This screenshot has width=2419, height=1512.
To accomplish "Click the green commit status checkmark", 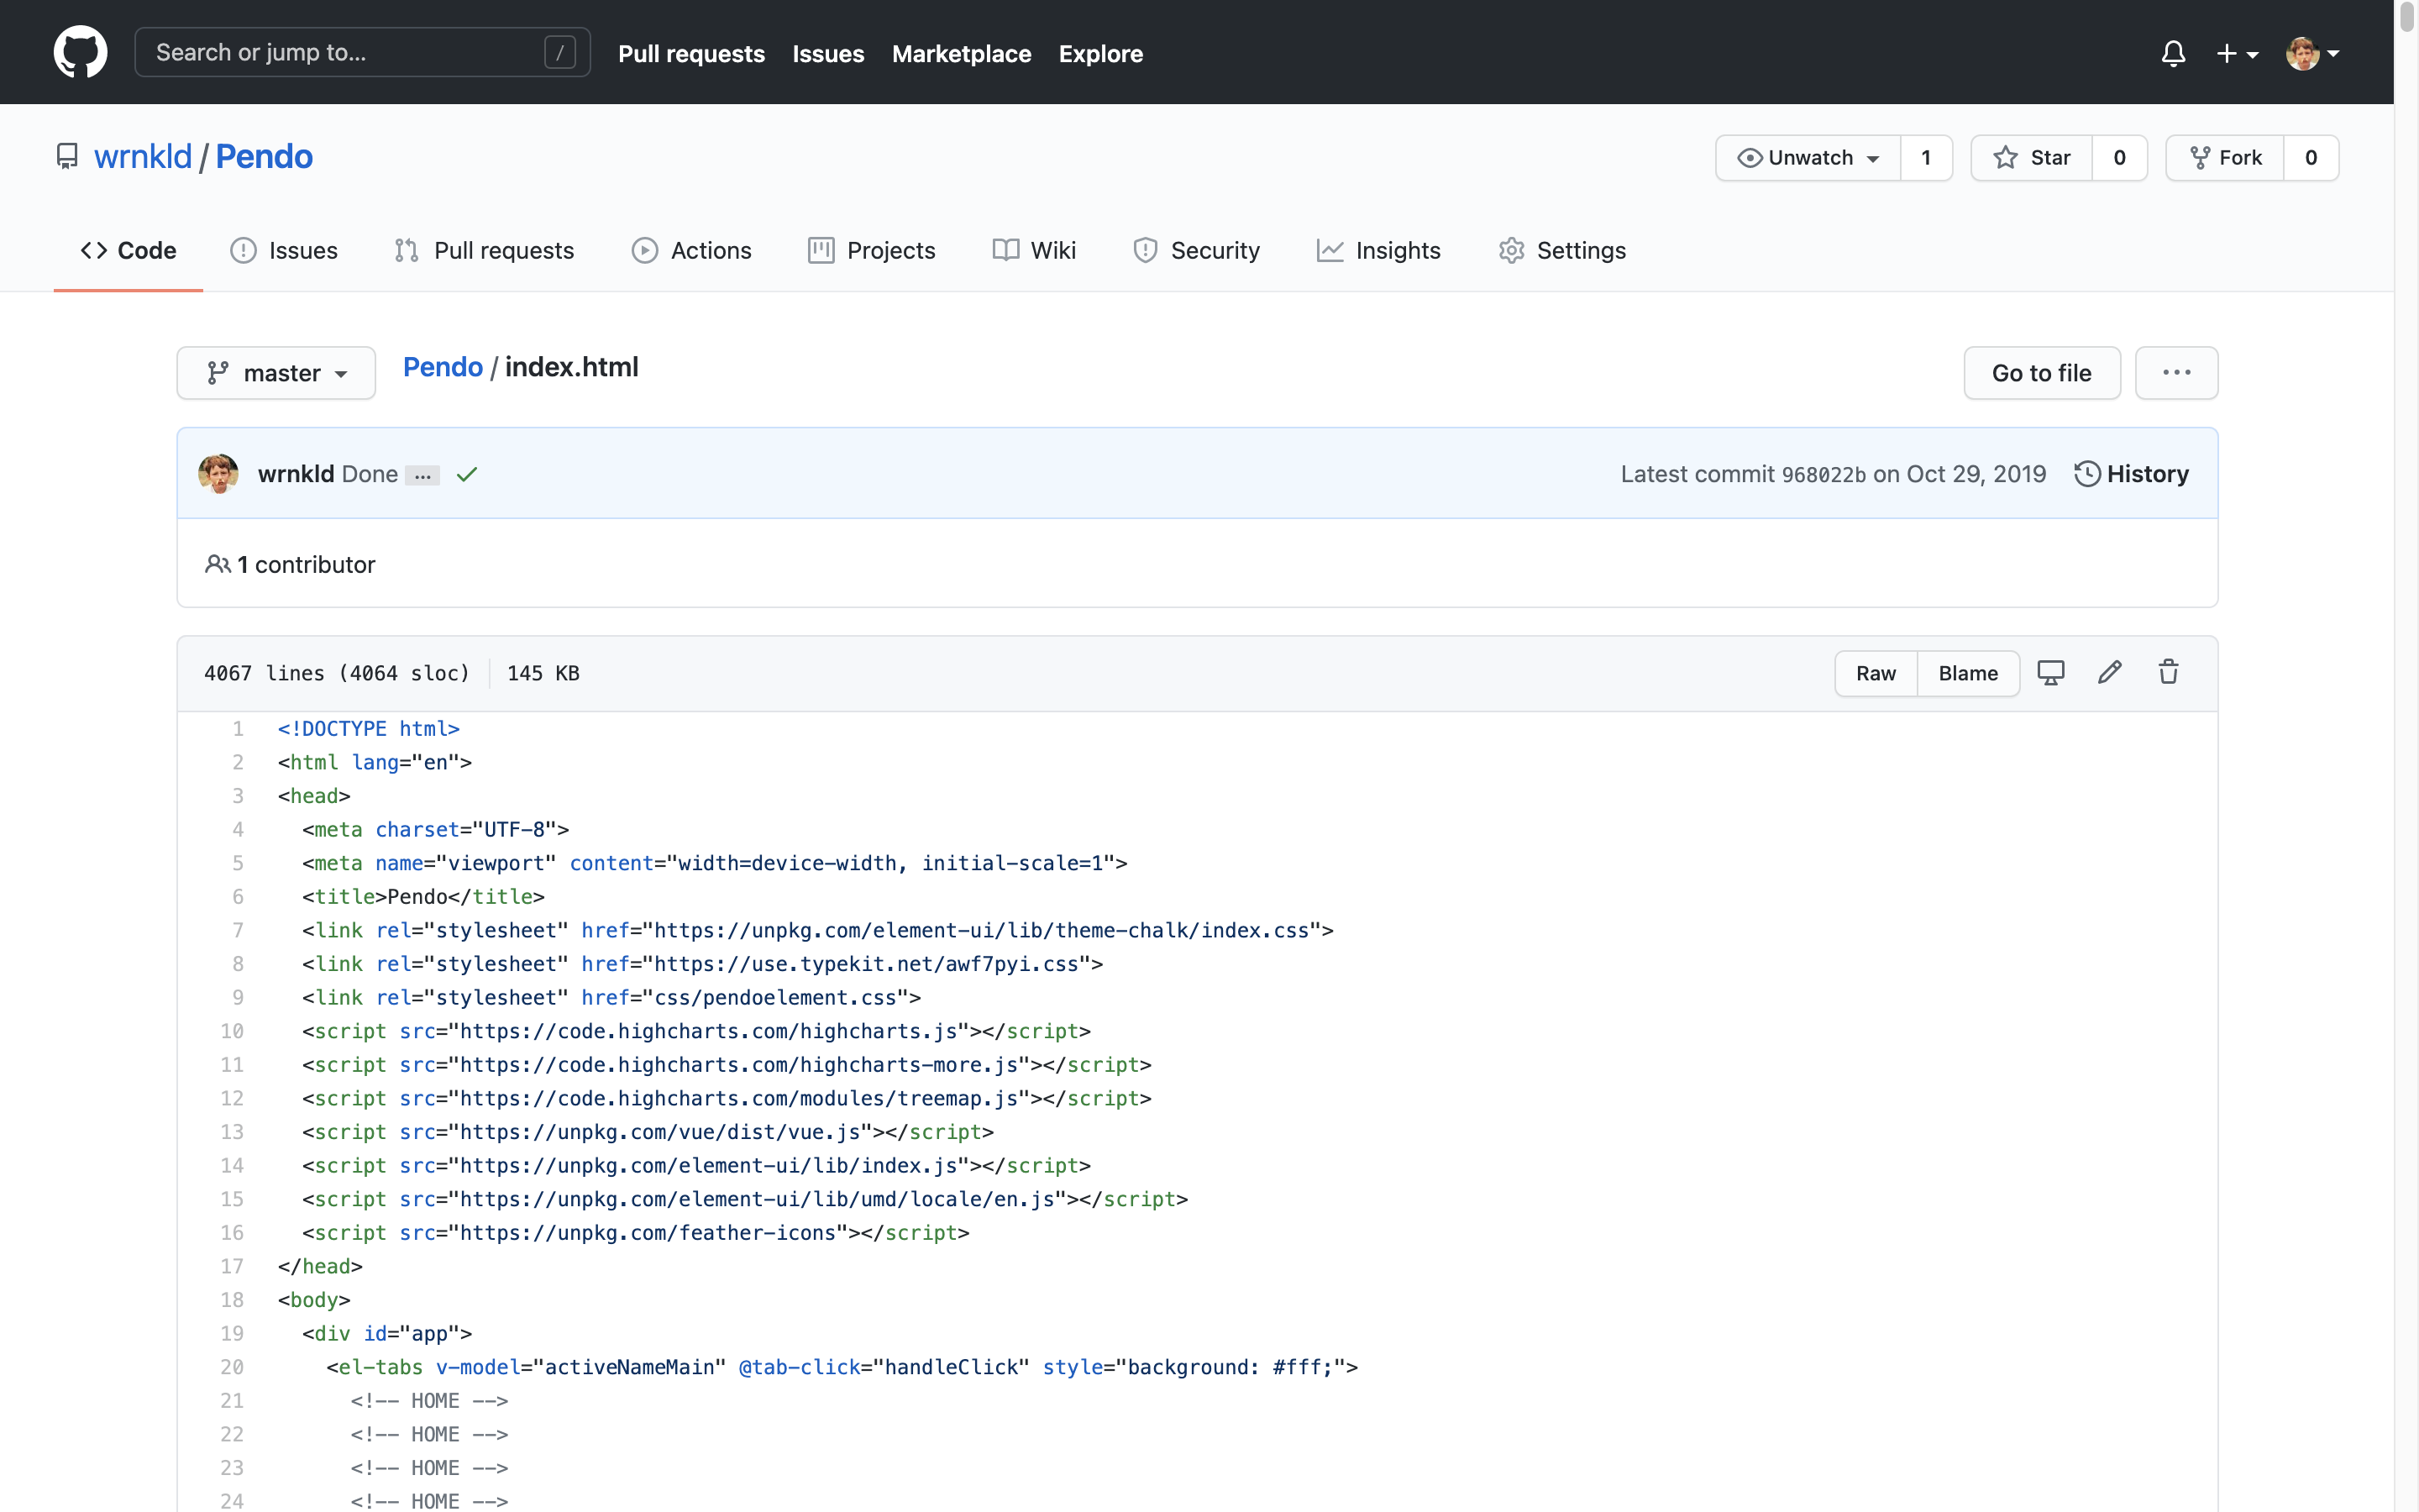I will pos(467,474).
